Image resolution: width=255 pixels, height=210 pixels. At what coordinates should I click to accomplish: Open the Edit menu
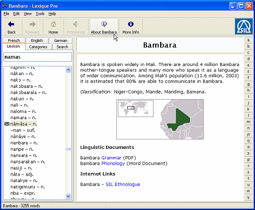tap(16, 14)
